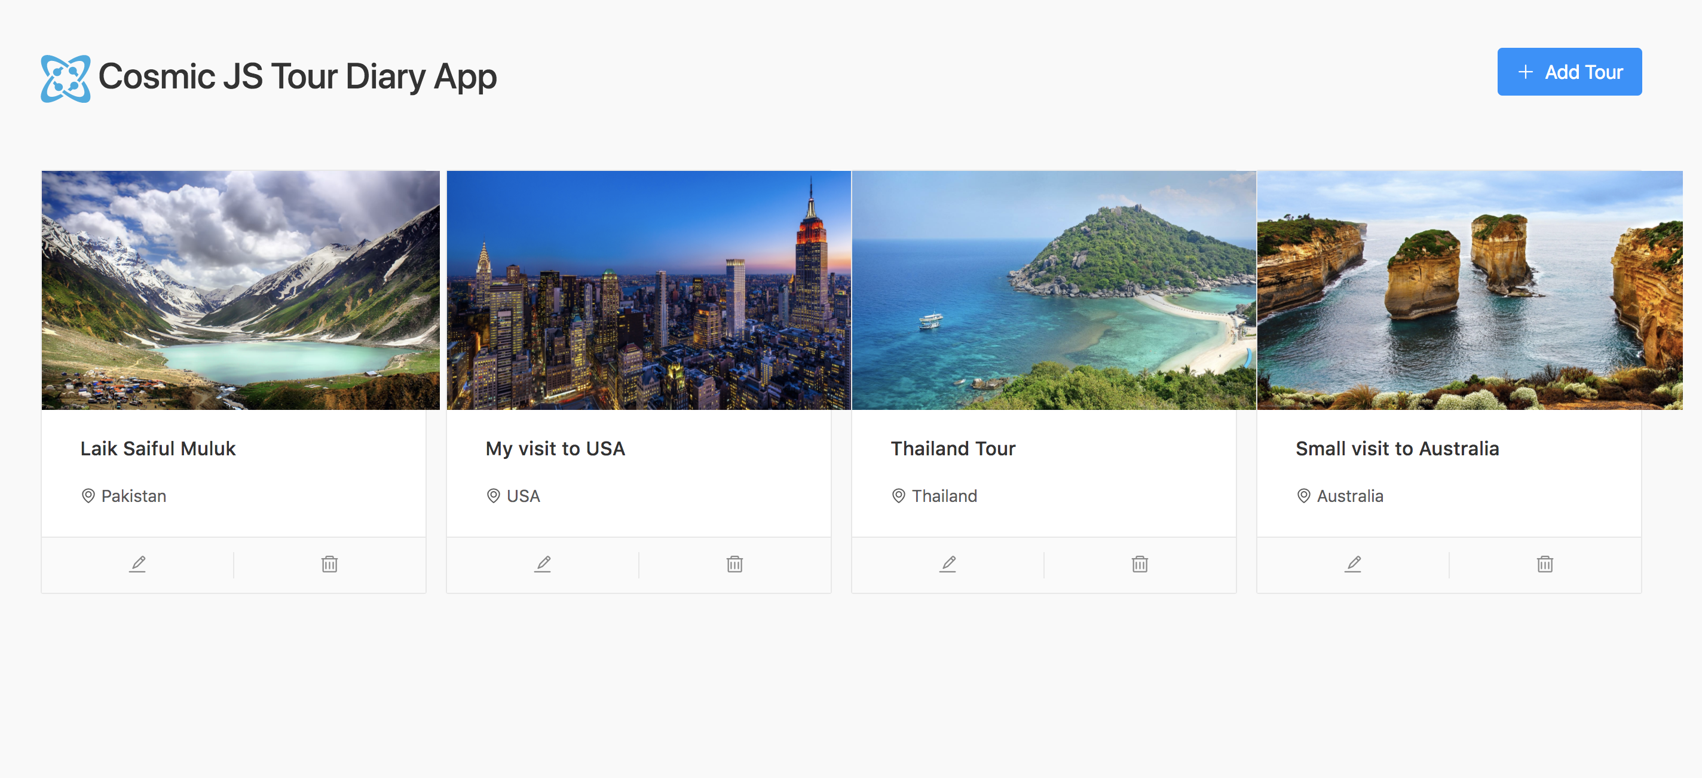Click the USA location pin icon
This screenshot has width=1702, height=778.
coord(493,496)
